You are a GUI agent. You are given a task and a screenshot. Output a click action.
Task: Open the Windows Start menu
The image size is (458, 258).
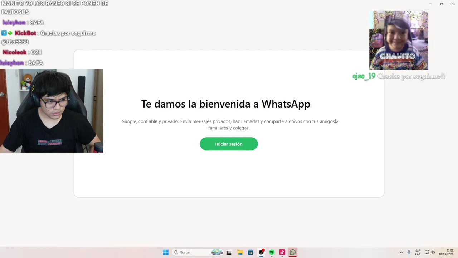tap(166, 252)
